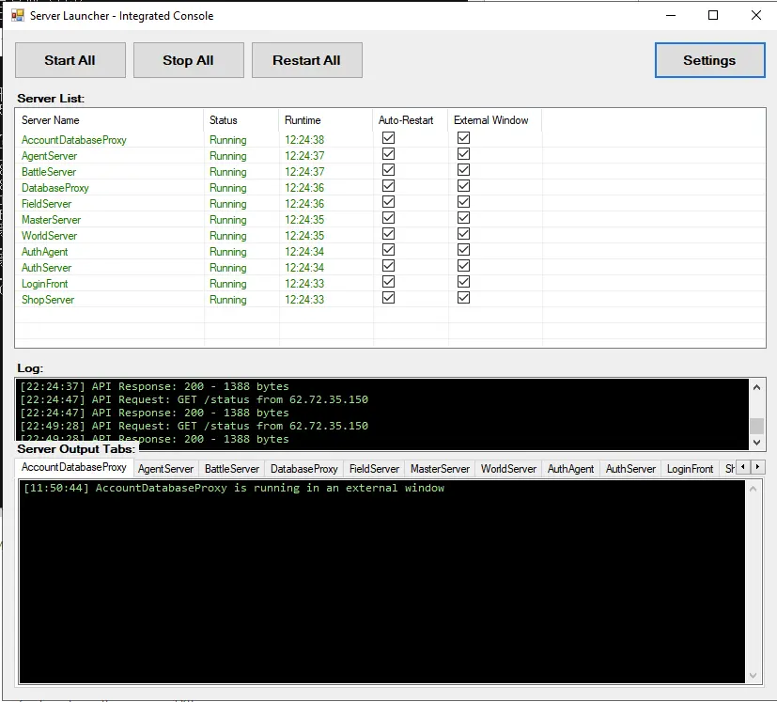Switch to the BattleServer output tab
This screenshot has width=777, height=702.
pos(232,469)
